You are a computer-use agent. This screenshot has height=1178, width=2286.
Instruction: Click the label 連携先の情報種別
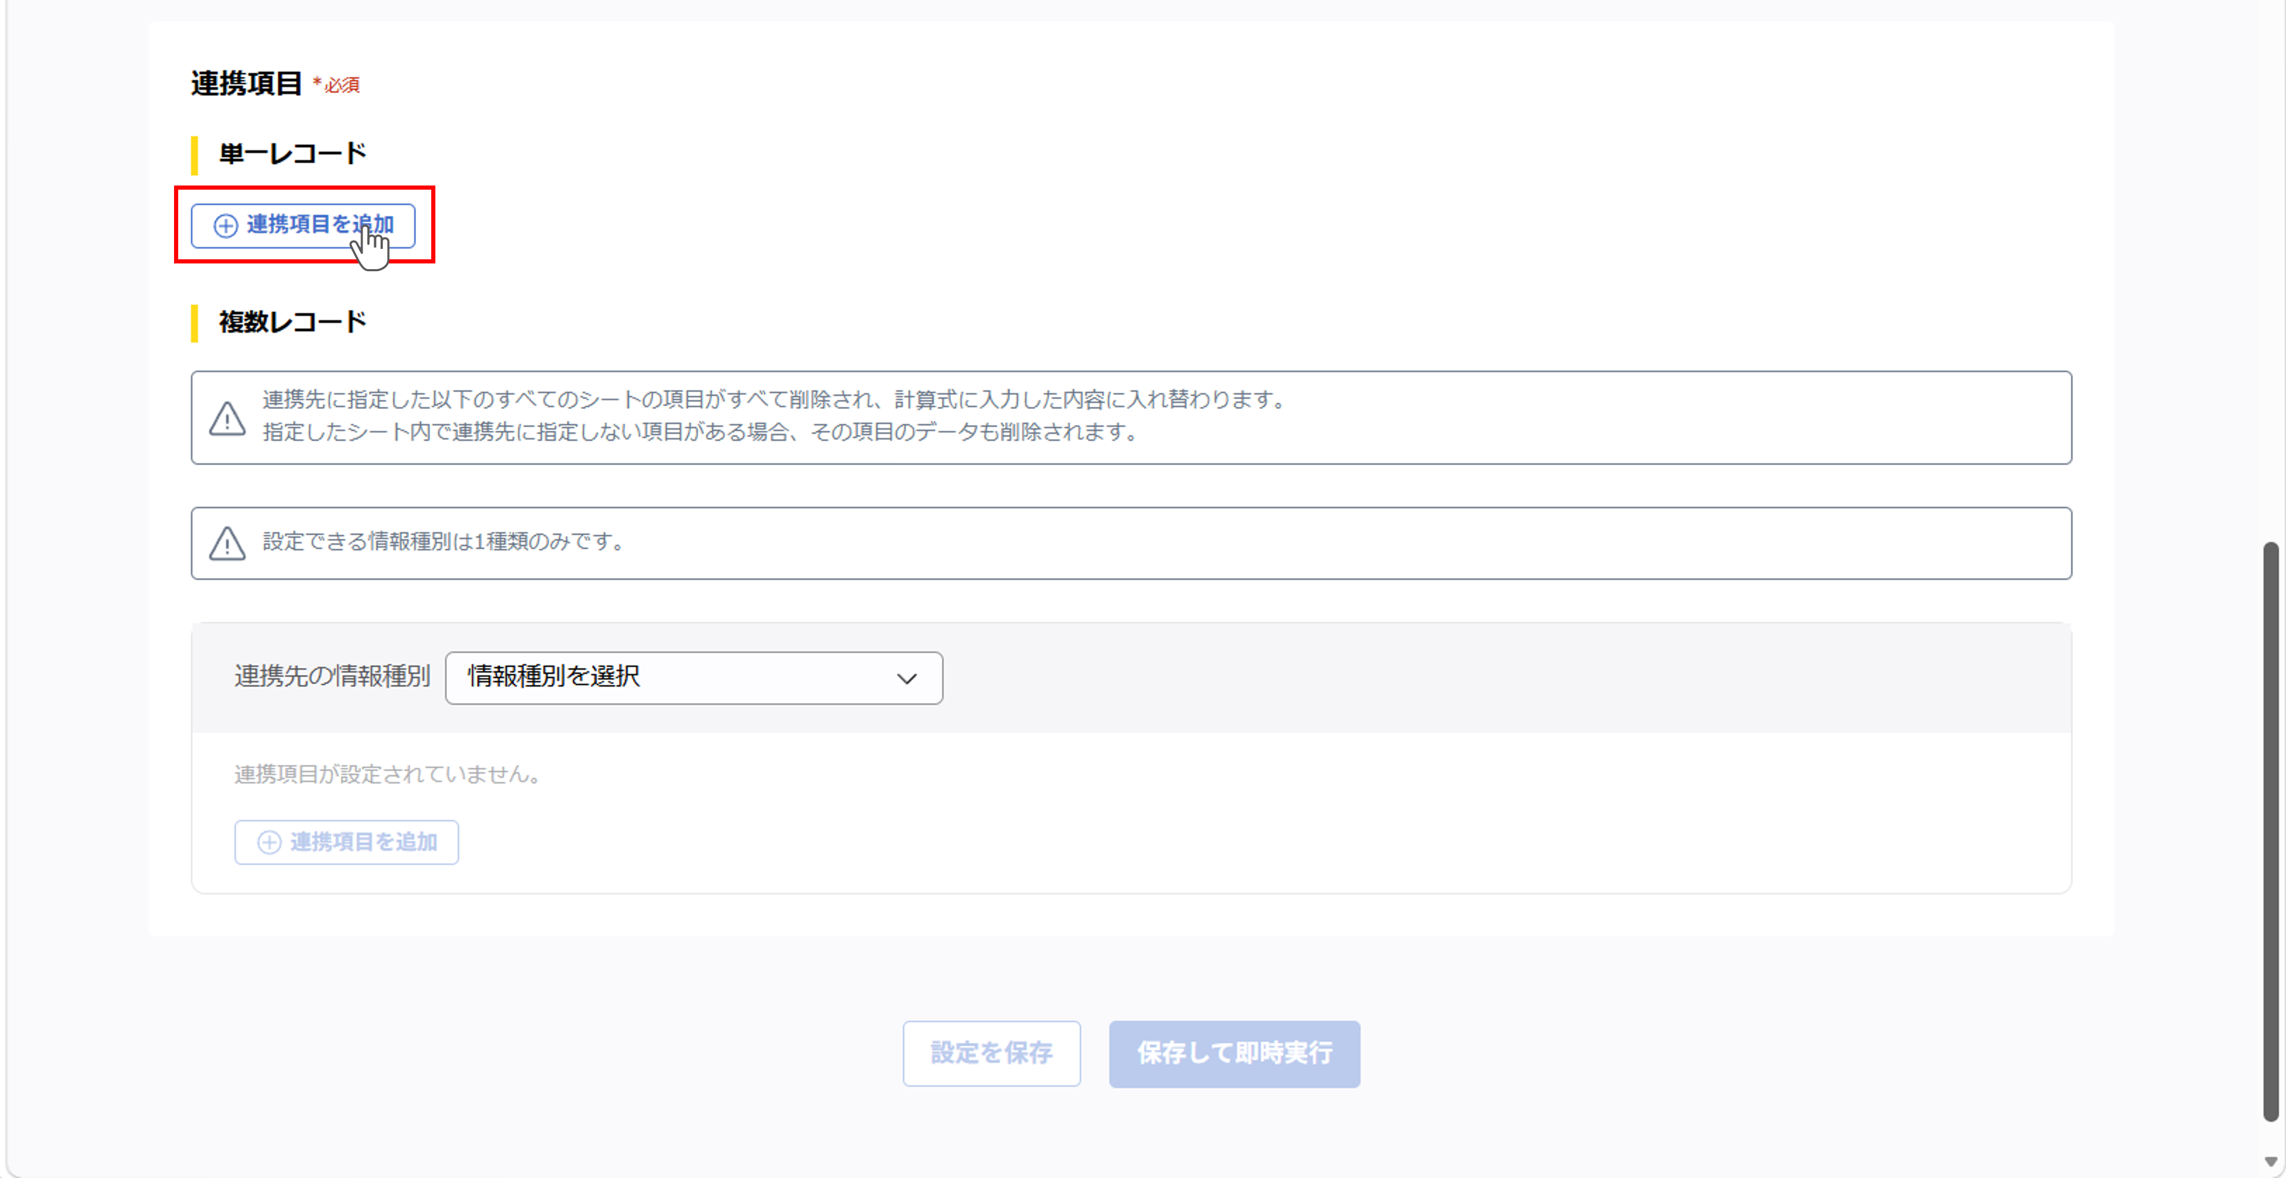tap(332, 677)
